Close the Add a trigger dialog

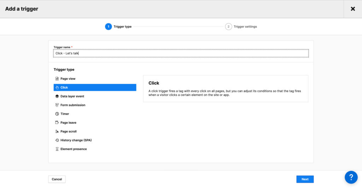pos(353,9)
